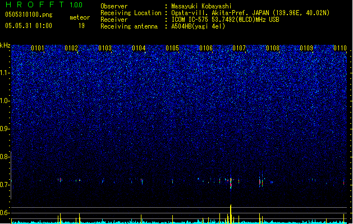Click time marker 0106

pos(206,48)
